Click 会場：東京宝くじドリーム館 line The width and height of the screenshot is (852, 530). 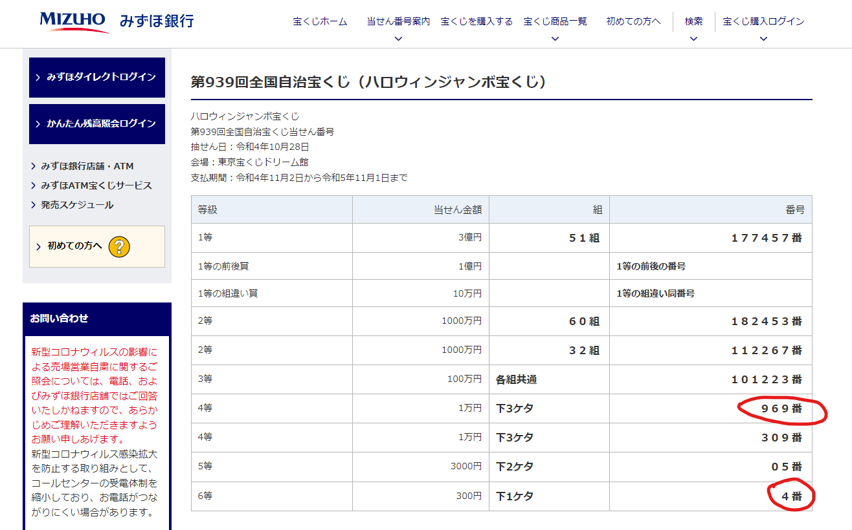tap(250, 162)
